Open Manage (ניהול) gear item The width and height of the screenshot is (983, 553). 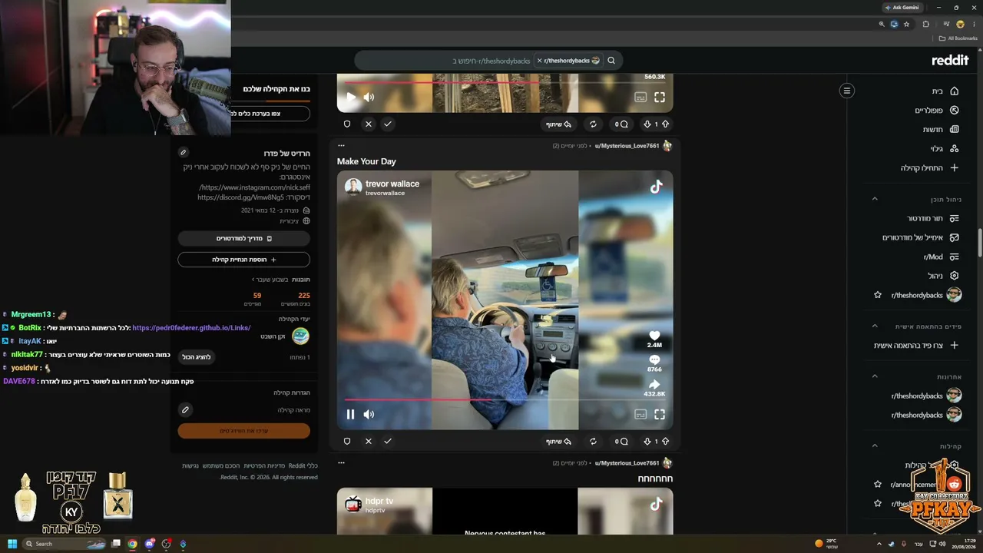[x=943, y=276]
